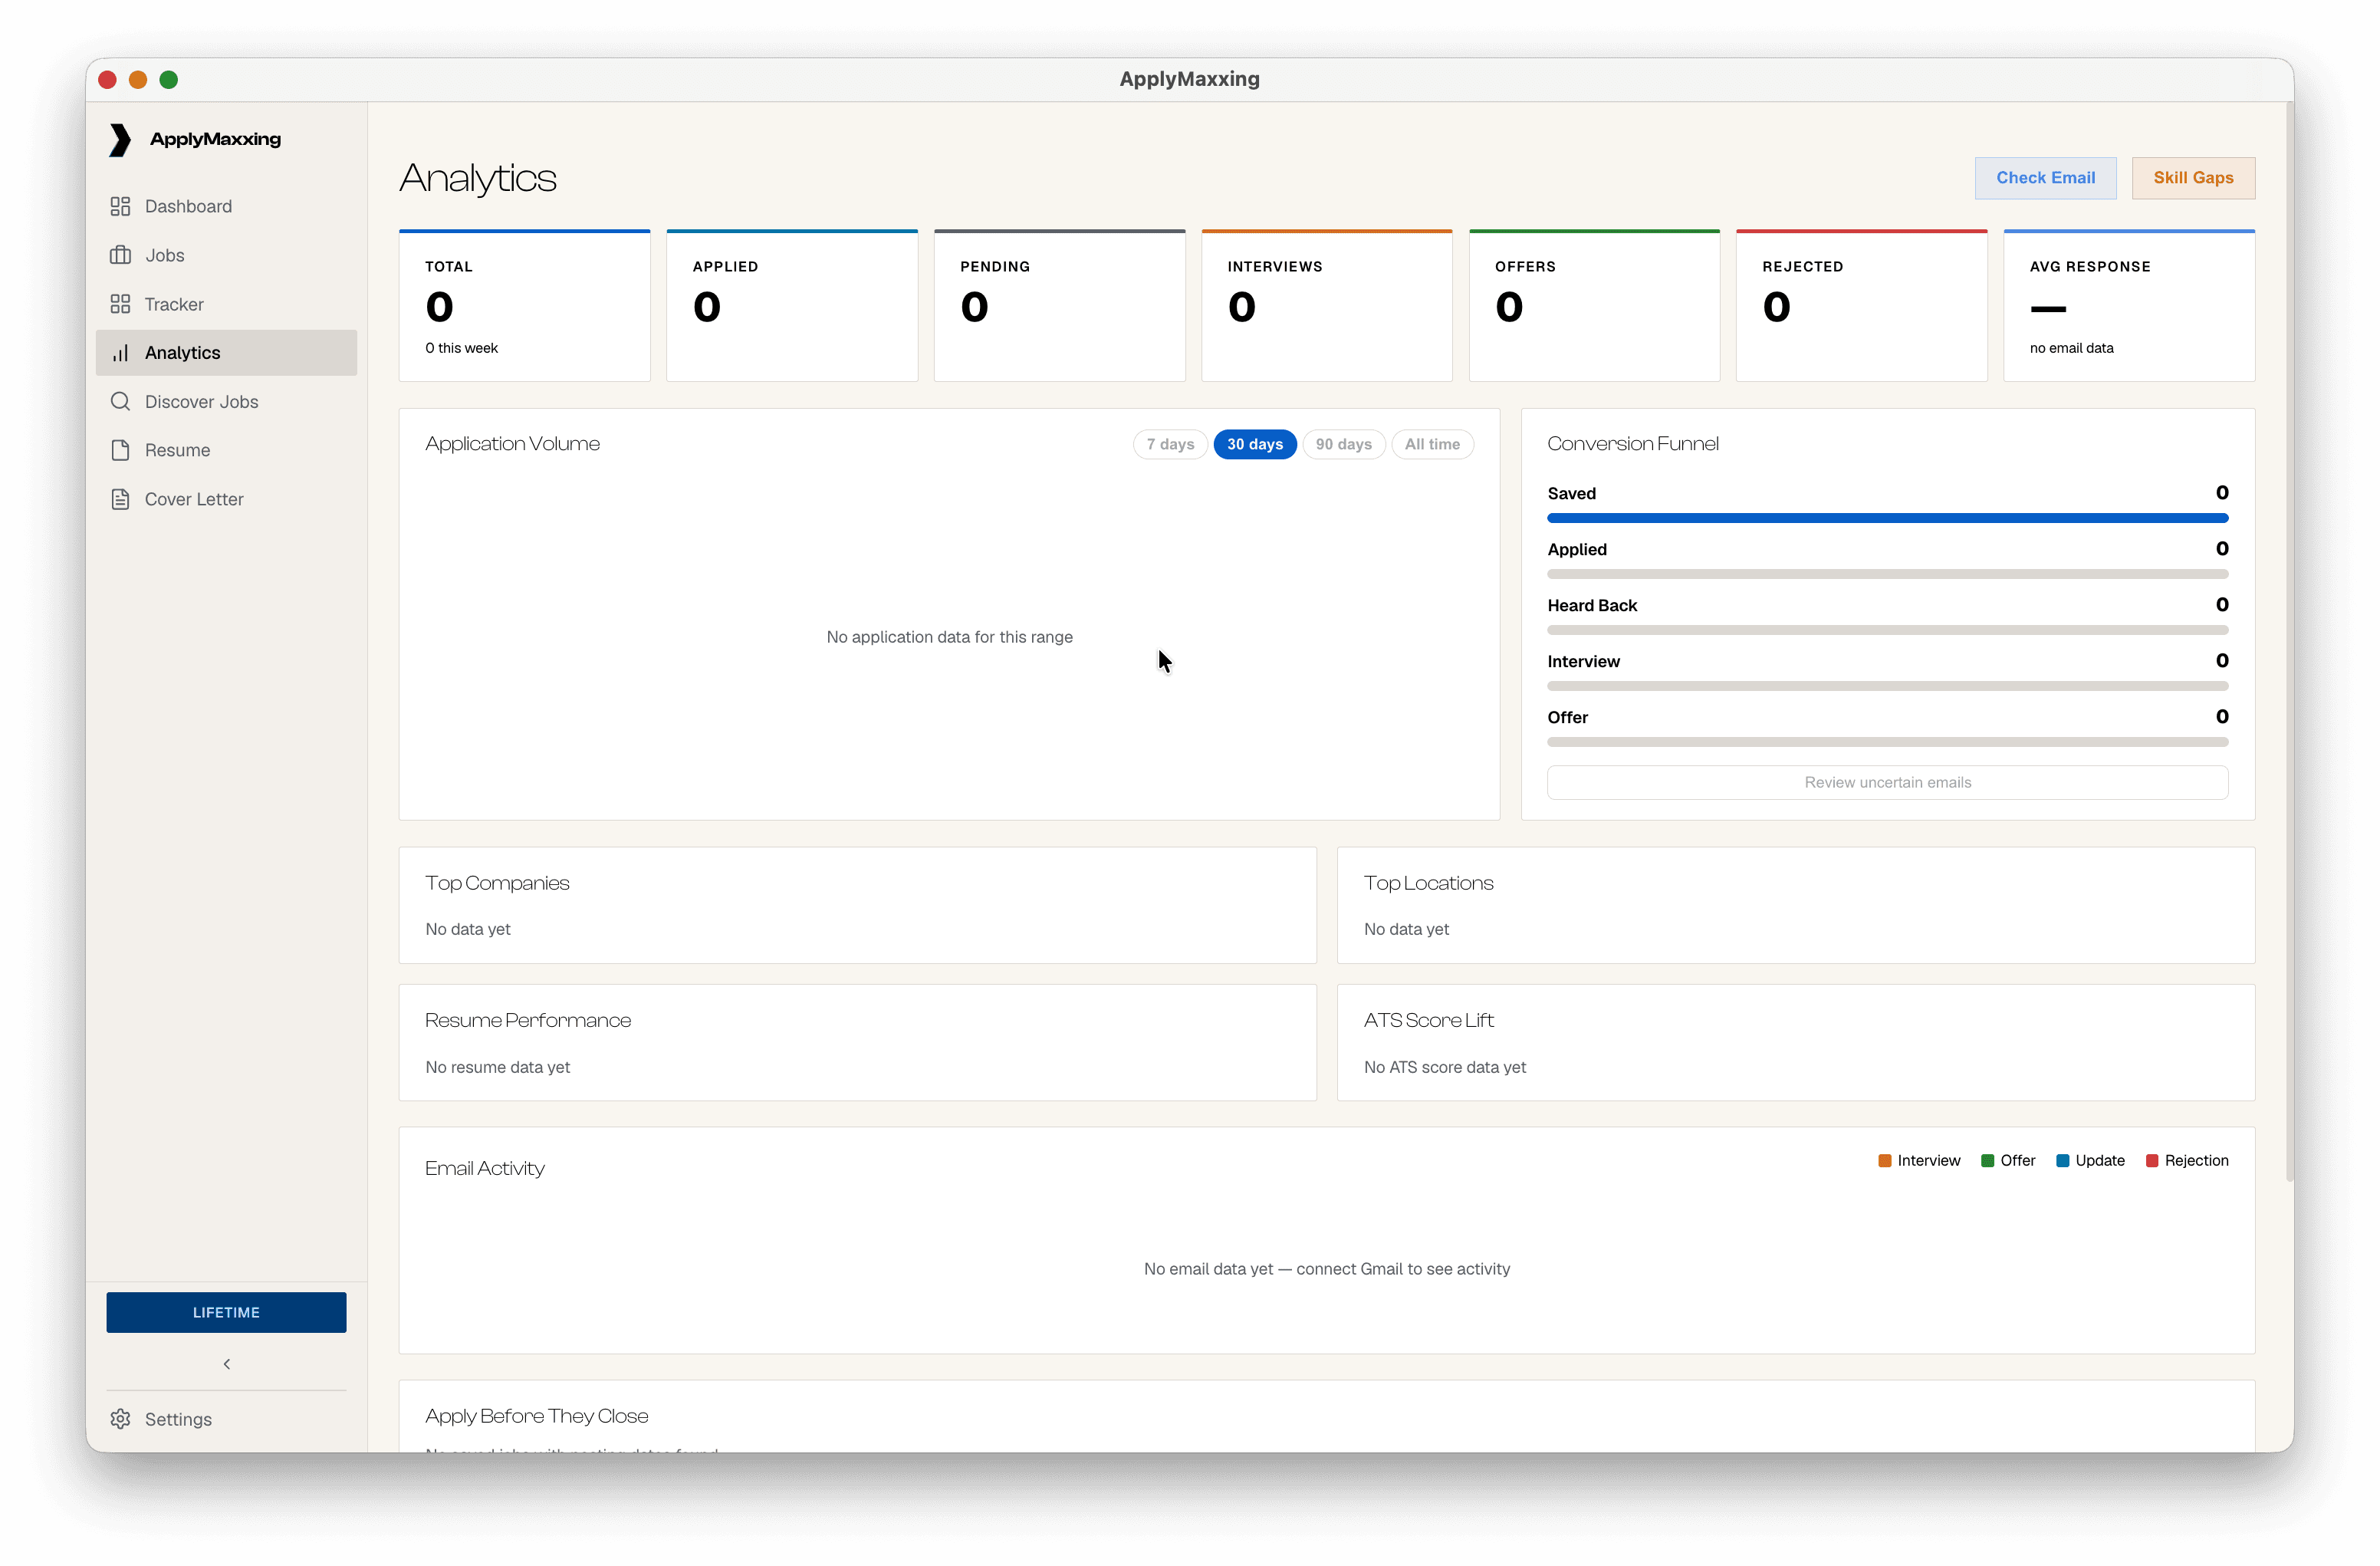This screenshot has height=1566, width=2380.
Task: Click the APPLIED stat card
Action: (x=792, y=305)
